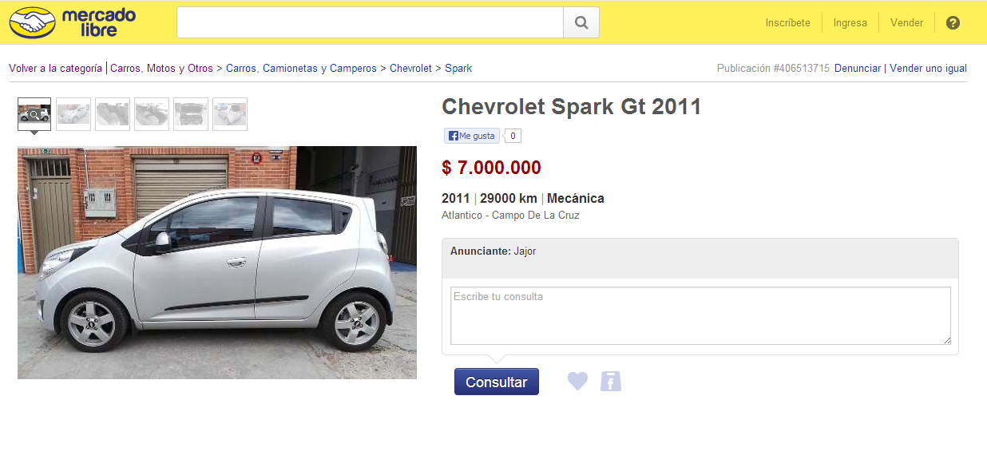Select the third car photo thumbnail
This screenshot has height=475, width=987.
[x=113, y=114]
